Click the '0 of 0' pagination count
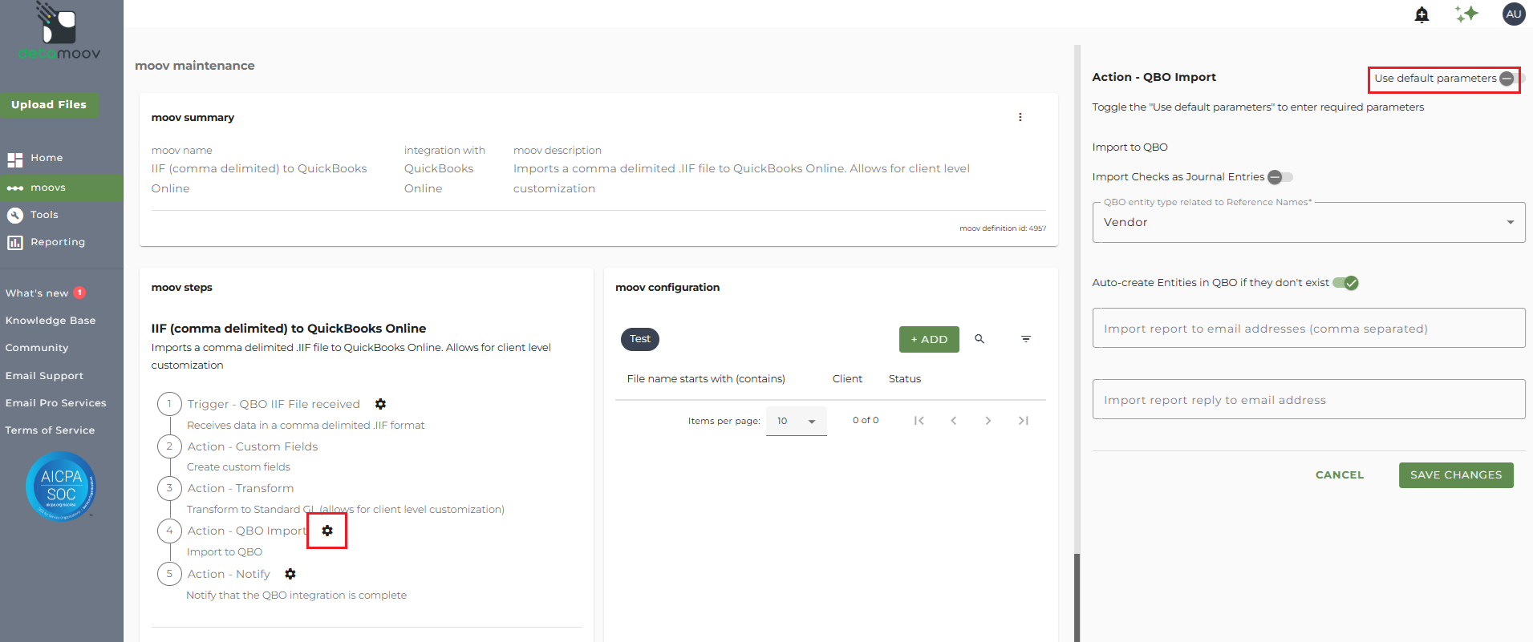 [866, 420]
